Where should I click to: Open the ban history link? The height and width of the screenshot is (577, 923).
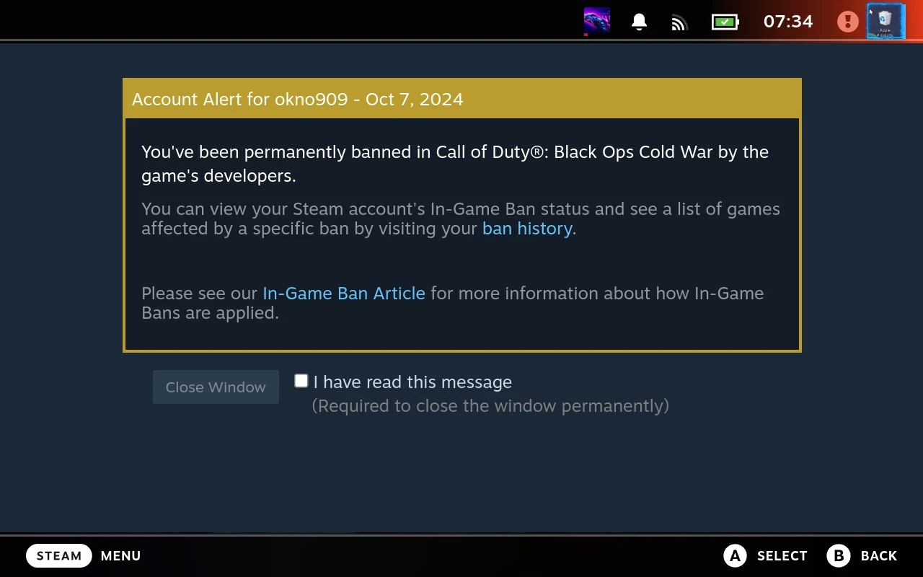pos(527,229)
